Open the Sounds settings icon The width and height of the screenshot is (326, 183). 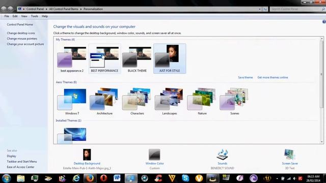coord(222,155)
